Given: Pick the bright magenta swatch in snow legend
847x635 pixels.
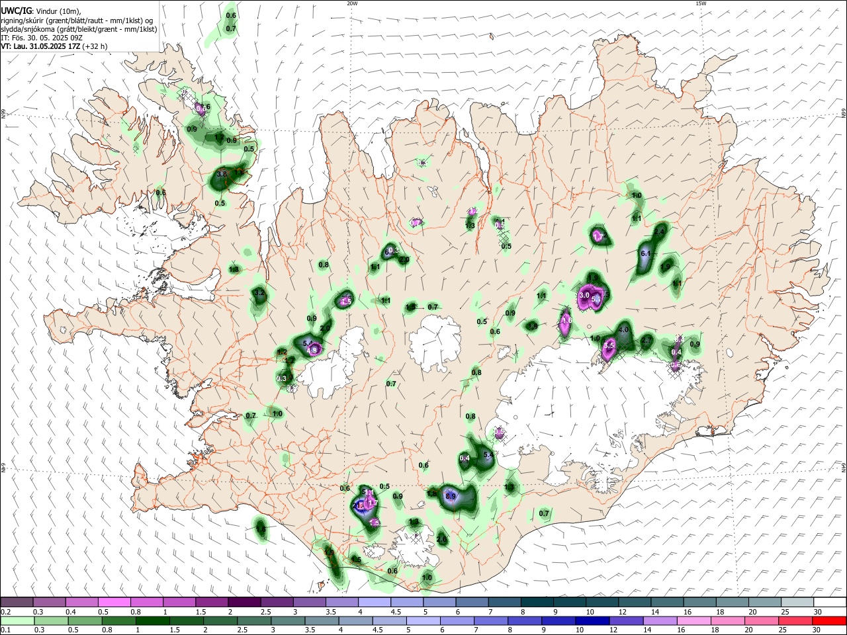Looking at the screenshot, I should [114, 602].
